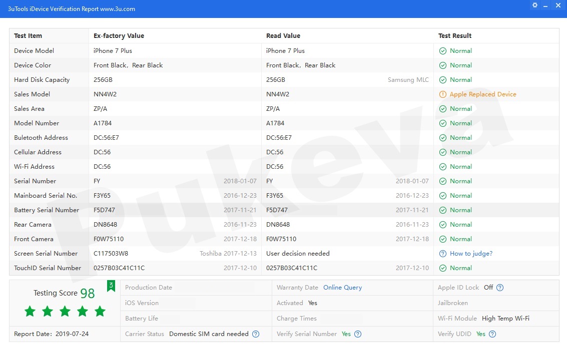
Task: Click the F5D747 ex-factory battery serial
Action: pos(104,210)
